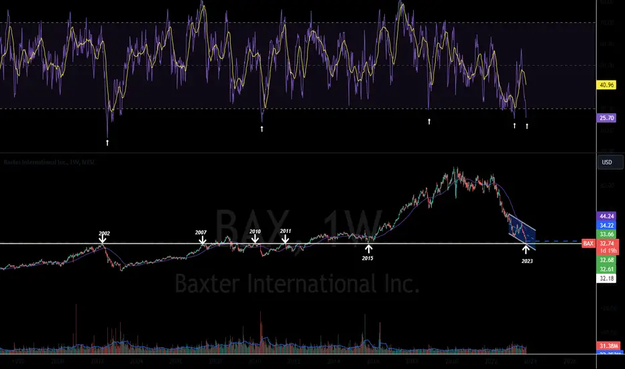Viewport: 625px width, 369px height.
Task: Click the yellow 40.96 indicator value label
Action: click(x=606, y=85)
